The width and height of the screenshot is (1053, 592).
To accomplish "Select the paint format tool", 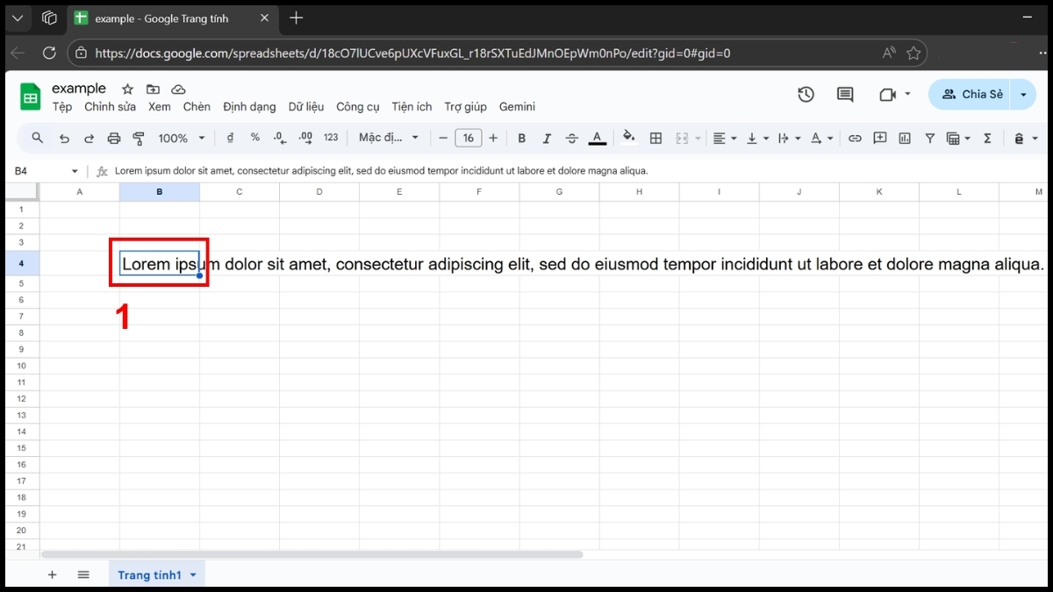I will pyautogui.click(x=138, y=138).
